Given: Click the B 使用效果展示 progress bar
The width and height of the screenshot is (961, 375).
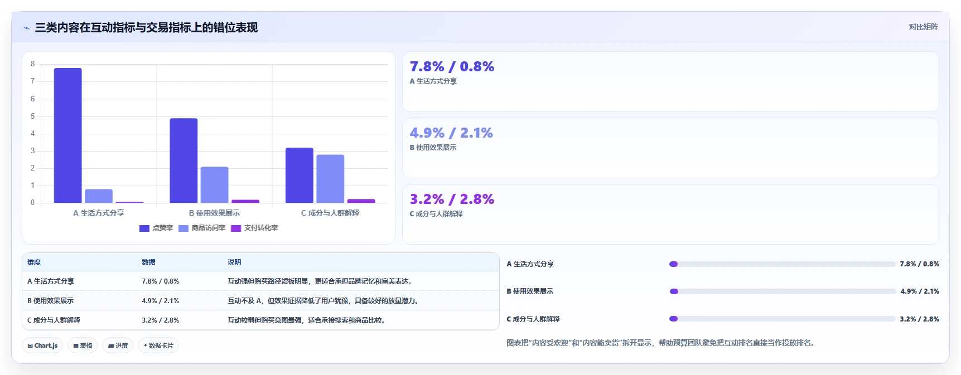Looking at the screenshot, I should pyautogui.click(x=783, y=291).
